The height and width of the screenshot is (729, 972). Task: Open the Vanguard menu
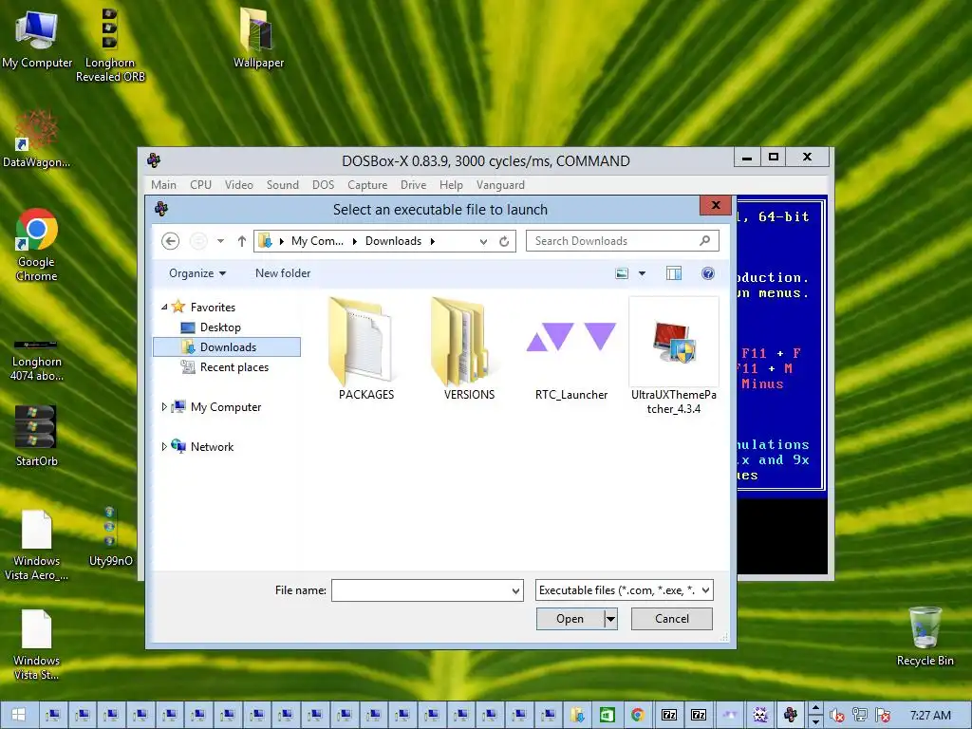pyautogui.click(x=500, y=185)
